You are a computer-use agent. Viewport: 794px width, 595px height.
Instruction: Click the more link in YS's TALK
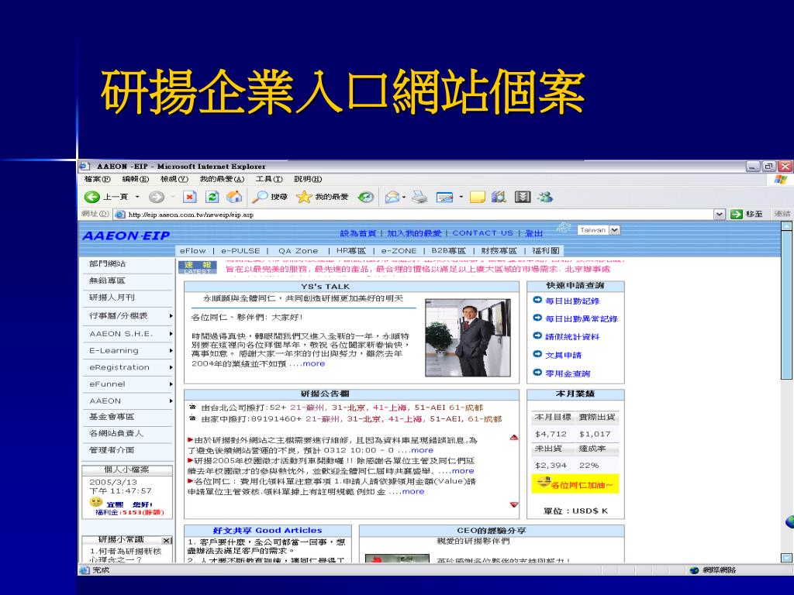point(313,364)
